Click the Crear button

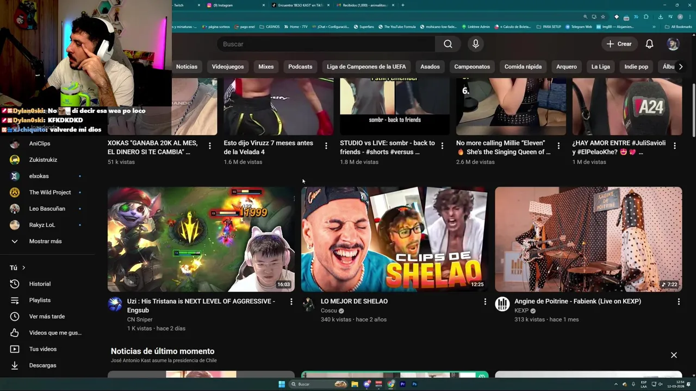(619, 44)
